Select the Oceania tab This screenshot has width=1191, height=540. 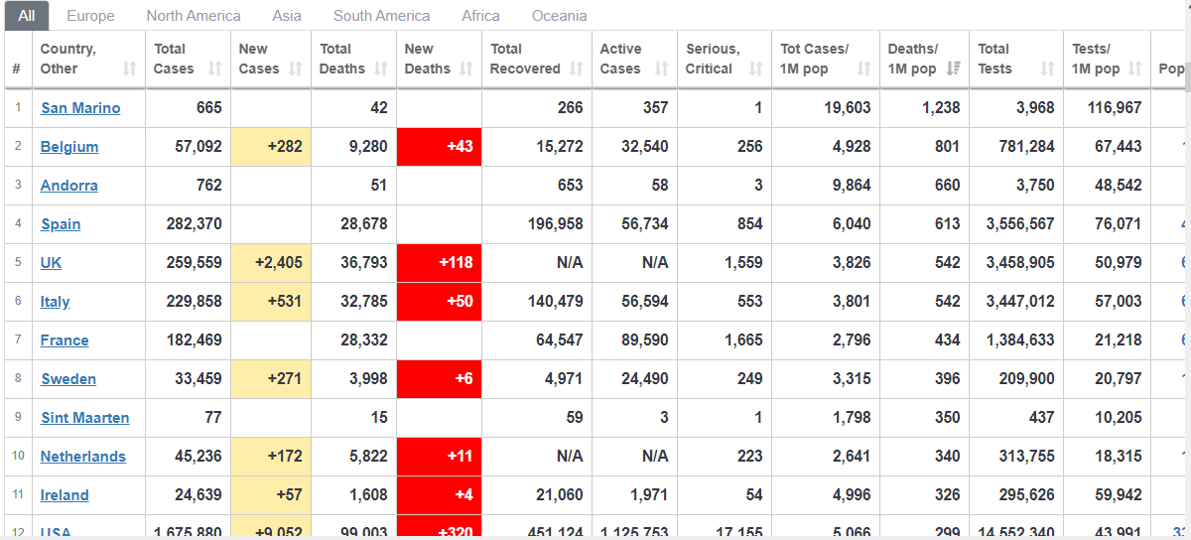point(560,16)
